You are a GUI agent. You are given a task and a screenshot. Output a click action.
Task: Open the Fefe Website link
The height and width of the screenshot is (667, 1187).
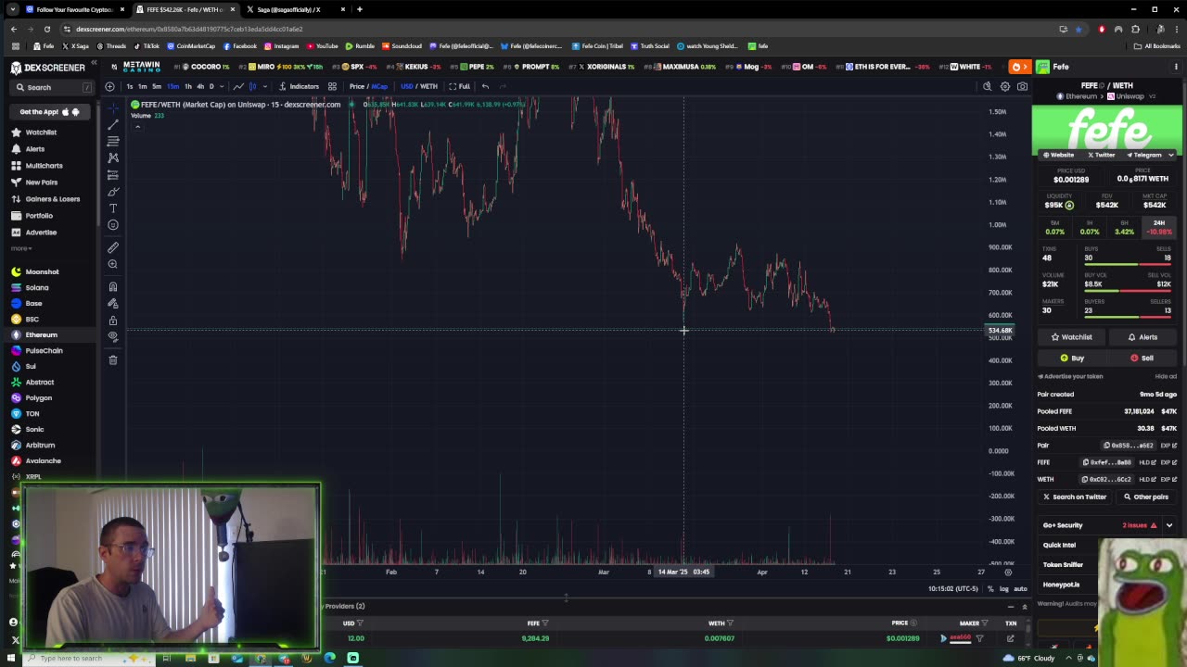(x=1059, y=155)
